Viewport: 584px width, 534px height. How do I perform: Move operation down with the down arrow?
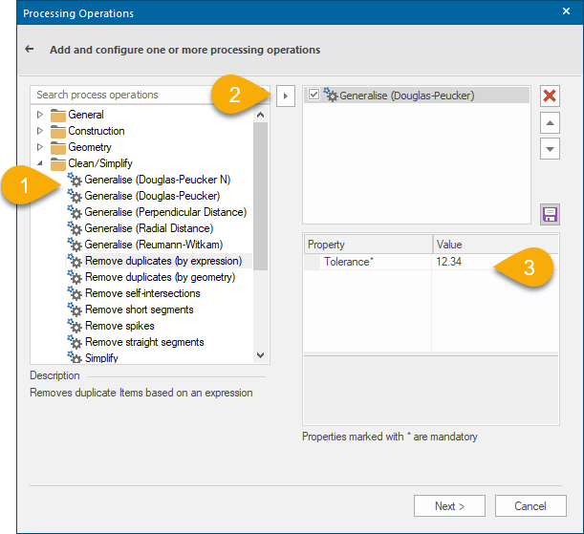click(x=550, y=149)
